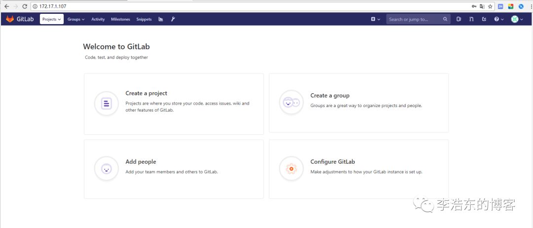
Task: Expand the Help question mark menu
Action: (498, 19)
